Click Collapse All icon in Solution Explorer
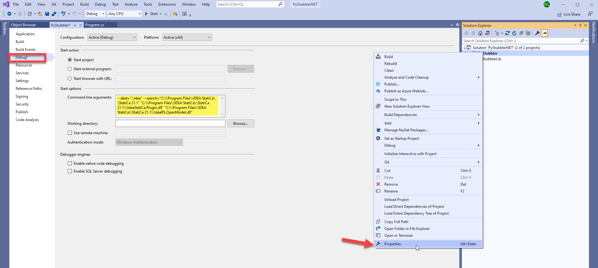Image resolution: width=598 pixels, height=268 pixels. tap(521, 33)
